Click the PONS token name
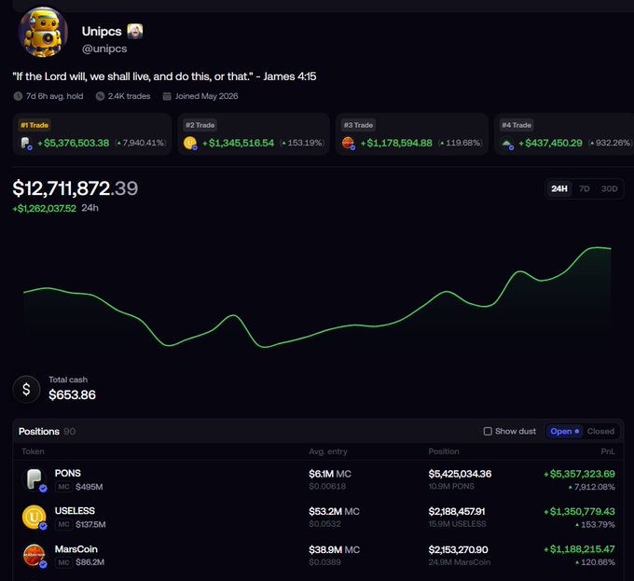This screenshot has height=581, width=634. [x=67, y=473]
